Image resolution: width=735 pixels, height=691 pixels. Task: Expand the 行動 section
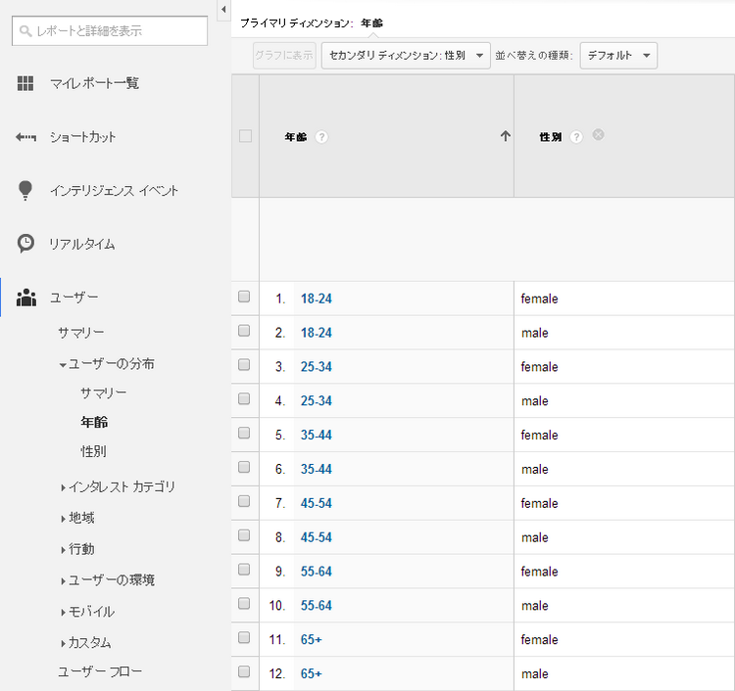pyautogui.click(x=63, y=550)
